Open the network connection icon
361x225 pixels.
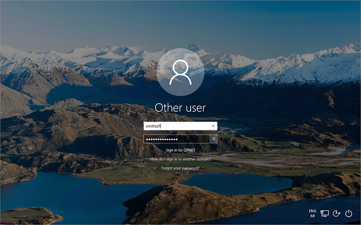click(324, 213)
